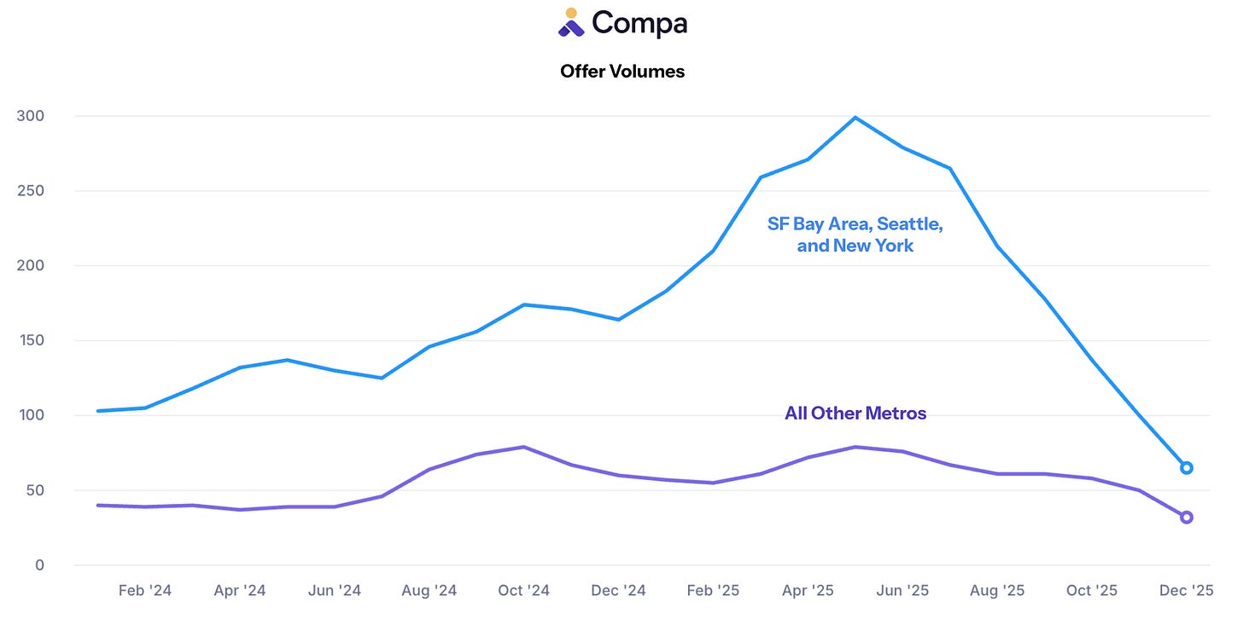Click the Compa brand name text

[639, 23]
